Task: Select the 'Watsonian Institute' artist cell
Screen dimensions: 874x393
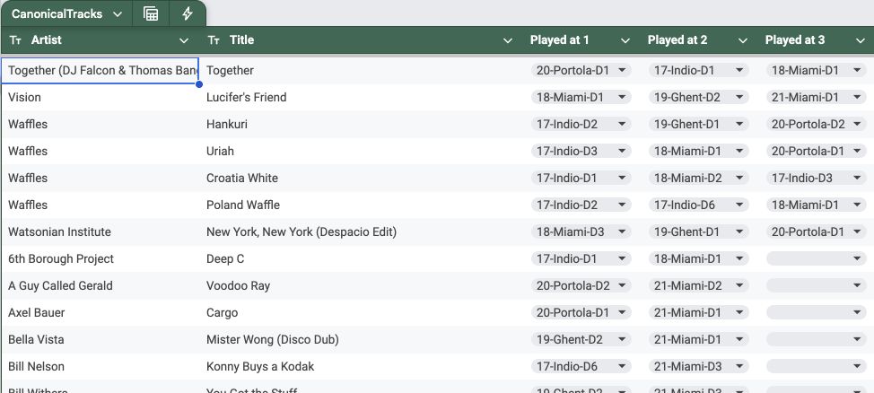Action: pyautogui.click(x=100, y=231)
